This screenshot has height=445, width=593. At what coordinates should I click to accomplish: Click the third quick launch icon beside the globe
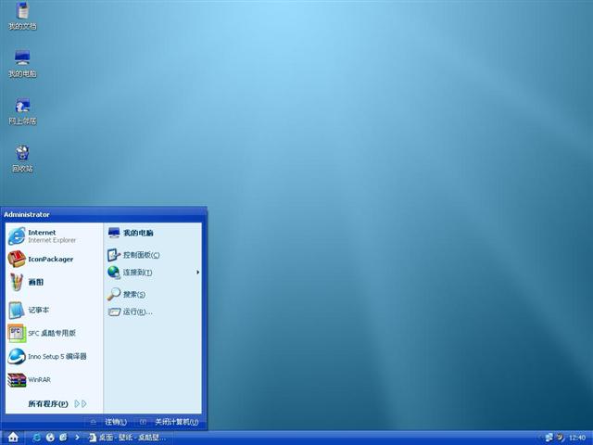(x=63, y=438)
